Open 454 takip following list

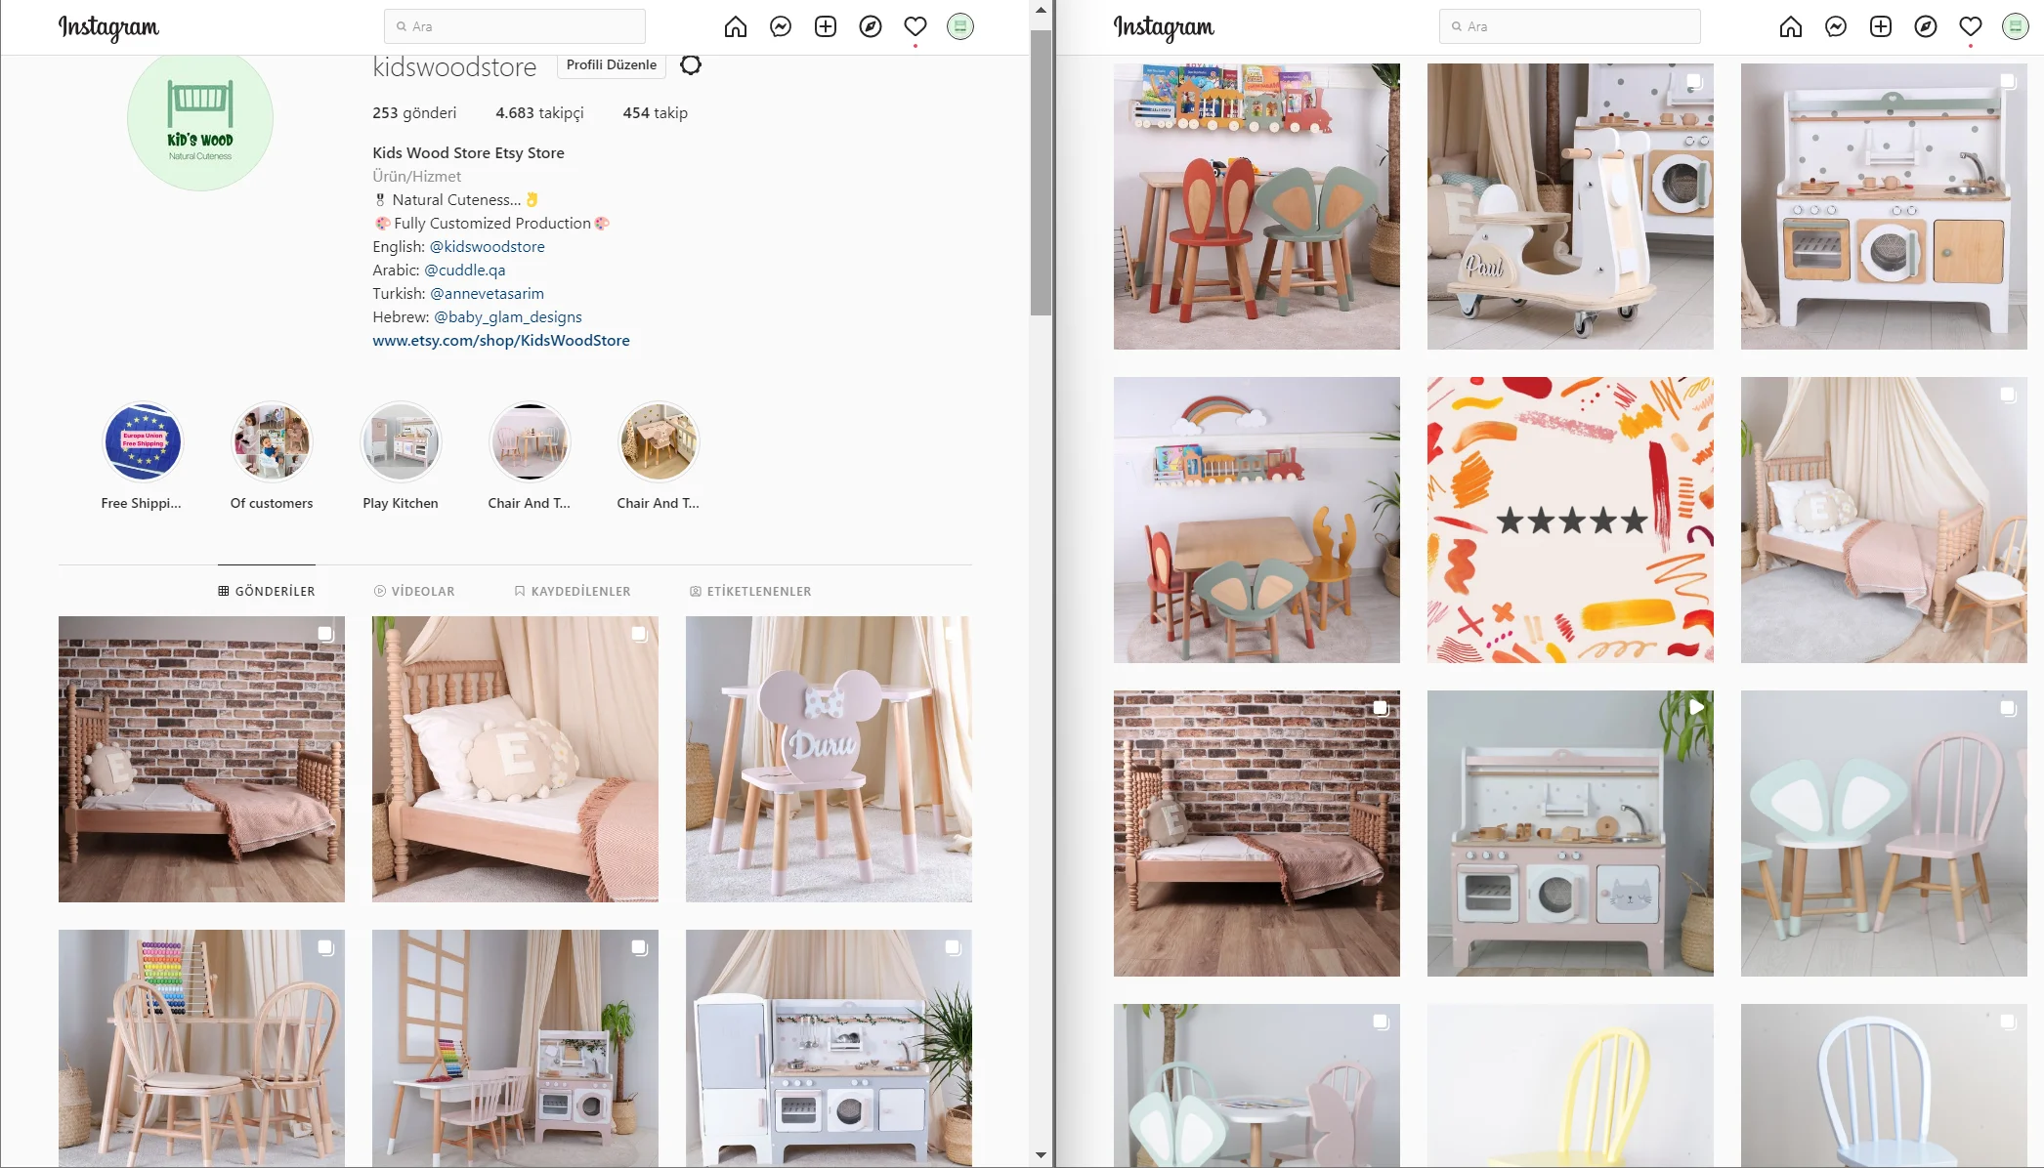point(655,112)
